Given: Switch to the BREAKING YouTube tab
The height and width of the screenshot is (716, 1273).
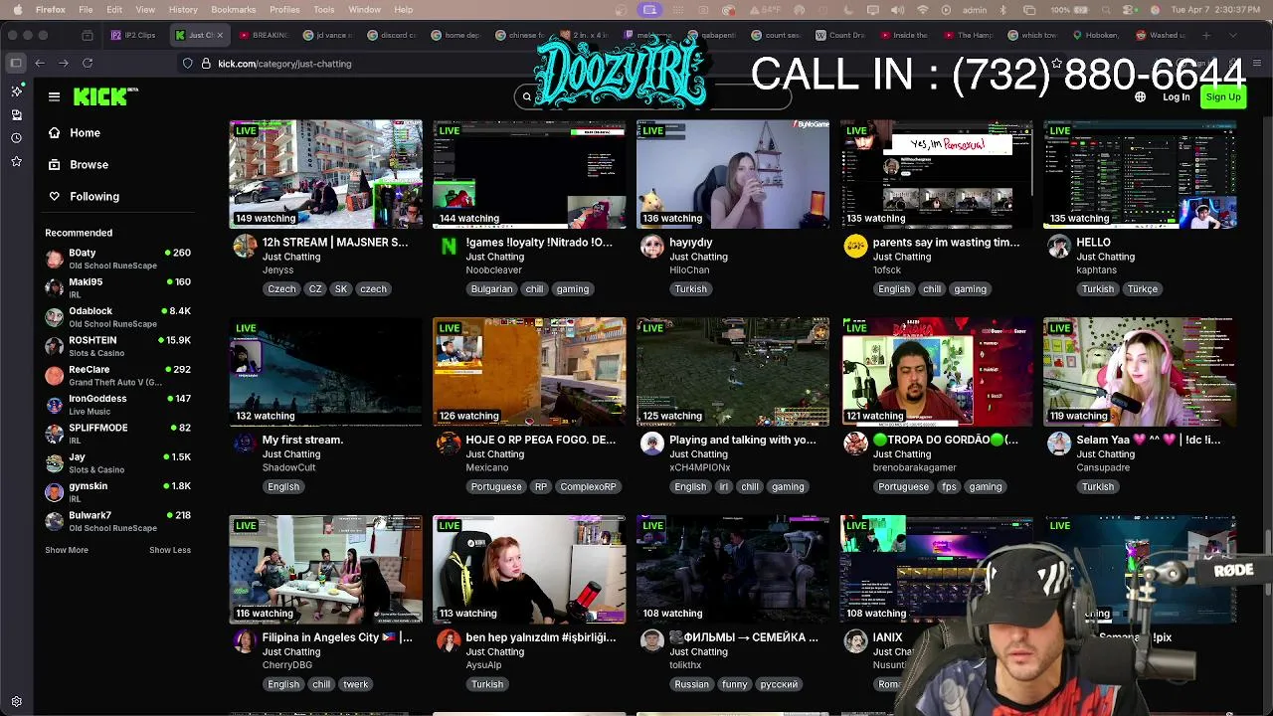Looking at the screenshot, I should 265,35.
